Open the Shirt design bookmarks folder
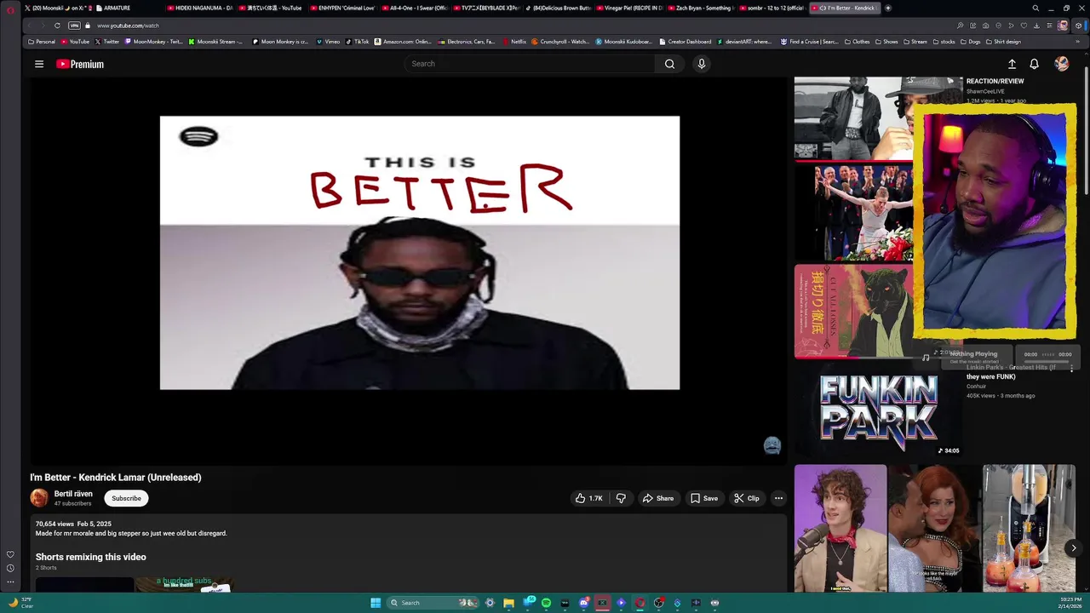This screenshot has width=1090, height=613. click(1002, 42)
